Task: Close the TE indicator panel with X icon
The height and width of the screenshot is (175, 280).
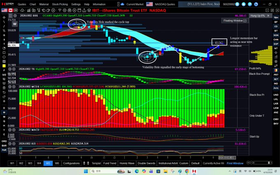Action: [14, 69]
